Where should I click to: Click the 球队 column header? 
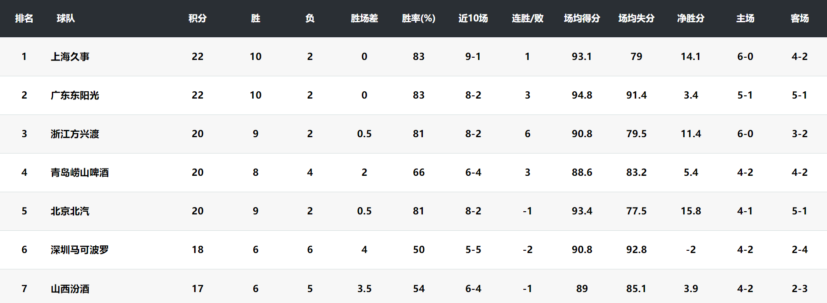65,18
